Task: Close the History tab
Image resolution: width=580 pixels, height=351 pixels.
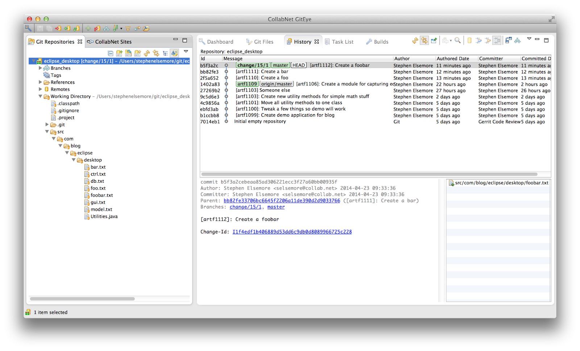Action: [x=317, y=42]
